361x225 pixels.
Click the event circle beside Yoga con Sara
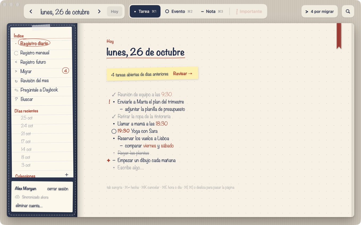click(x=114, y=131)
